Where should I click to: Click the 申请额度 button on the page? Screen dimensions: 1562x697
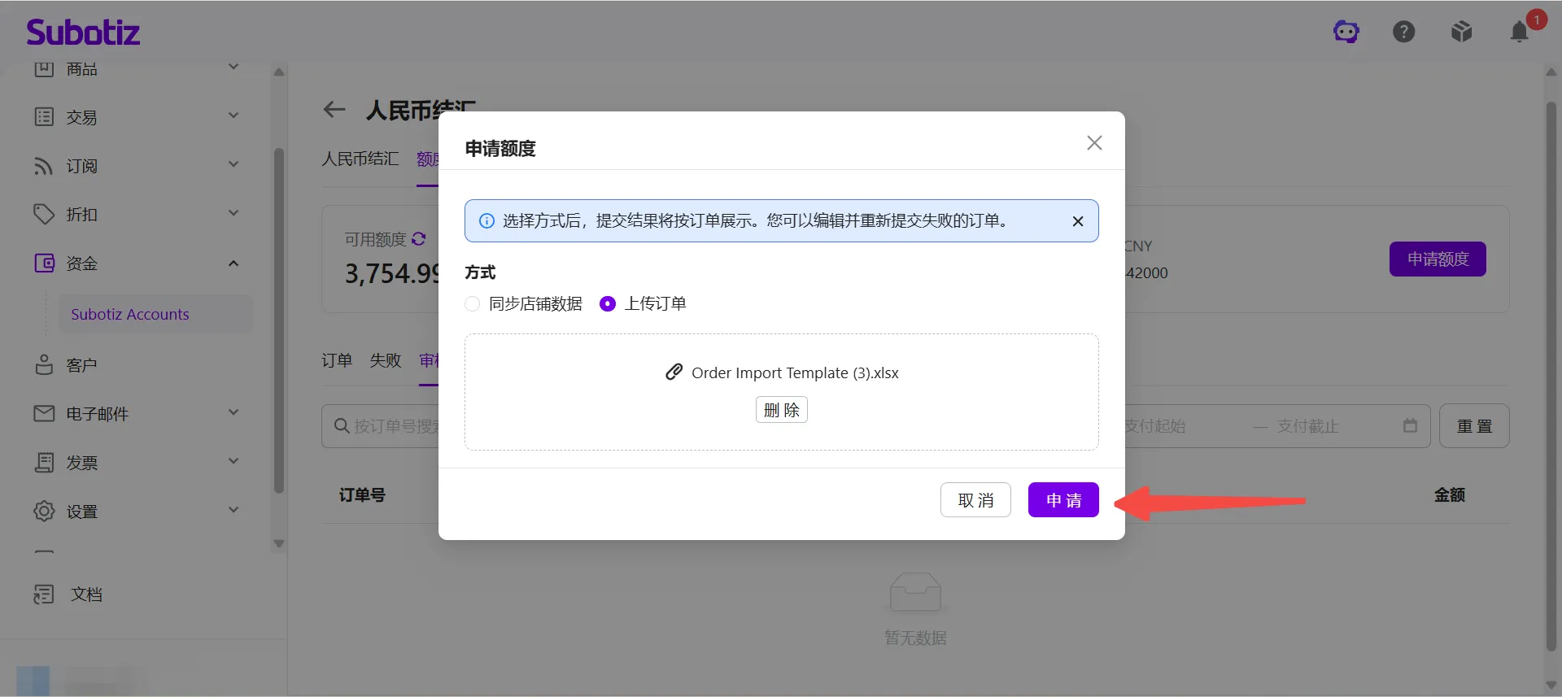pyautogui.click(x=1438, y=259)
